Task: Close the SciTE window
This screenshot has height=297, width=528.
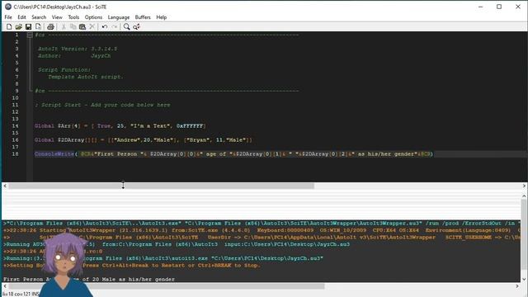Action: (x=518, y=7)
